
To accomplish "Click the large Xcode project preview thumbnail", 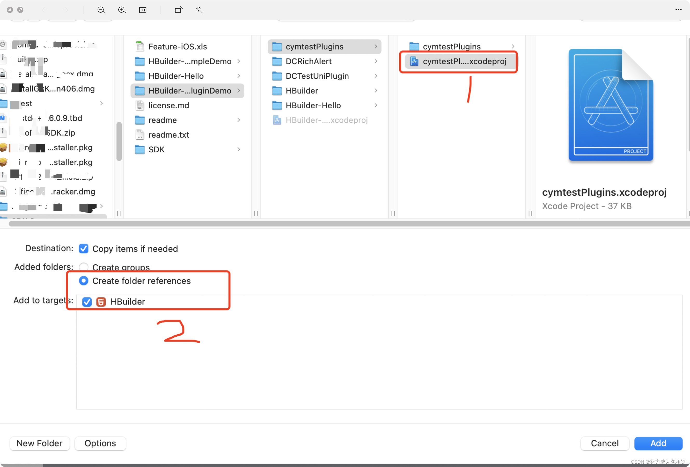I will click(x=611, y=105).
